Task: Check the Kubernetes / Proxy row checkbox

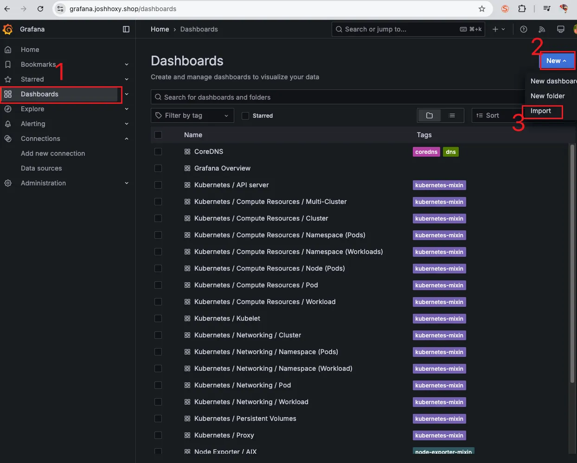Action: tap(158, 435)
